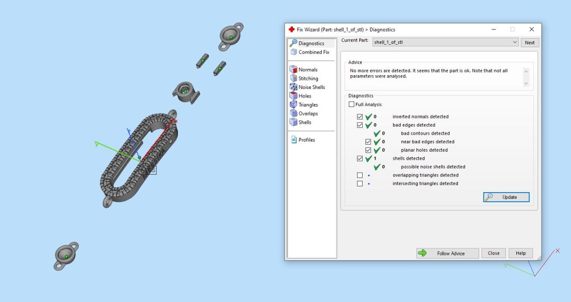The height and width of the screenshot is (302, 571).
Task: Open the Normals fix section
Action: coord(304,69)
